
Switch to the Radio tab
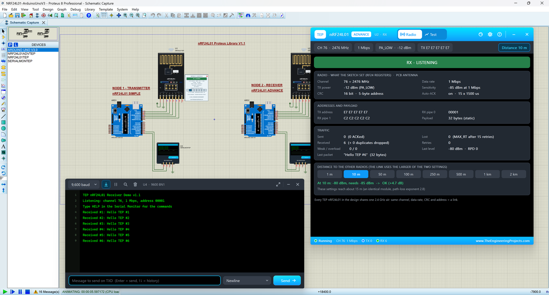410,34
